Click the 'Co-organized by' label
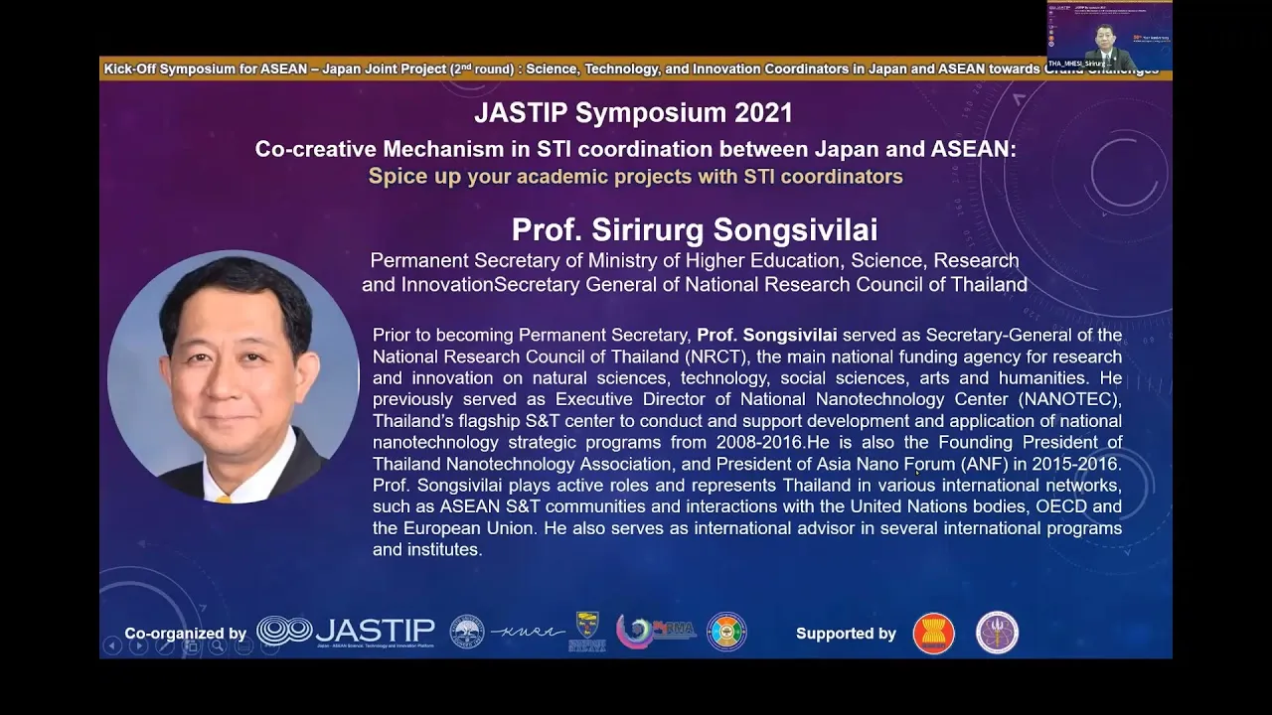Screen dimensions: 1272x715 186,634
